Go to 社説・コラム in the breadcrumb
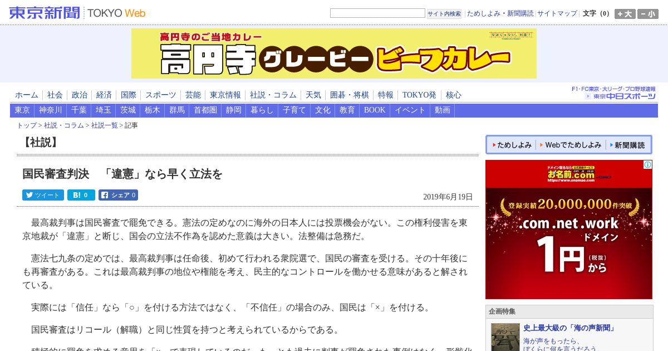 tap(64, 125)
